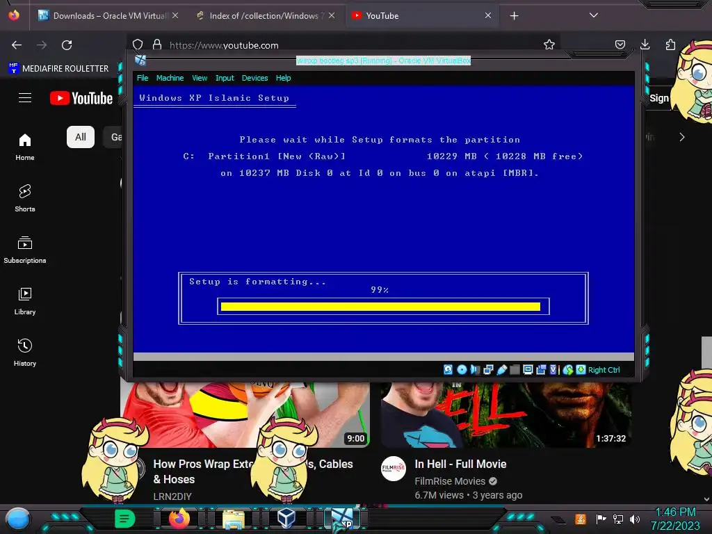Open Firefox extensions menu
Image resolution: width=712 pixels, height=534 pixels.
tap(670, 44)
